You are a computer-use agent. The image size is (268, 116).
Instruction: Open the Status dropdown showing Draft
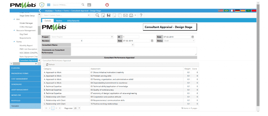coord(193,41)
